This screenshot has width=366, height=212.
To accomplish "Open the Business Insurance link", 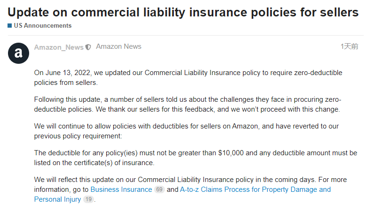I will pos(121,189).
